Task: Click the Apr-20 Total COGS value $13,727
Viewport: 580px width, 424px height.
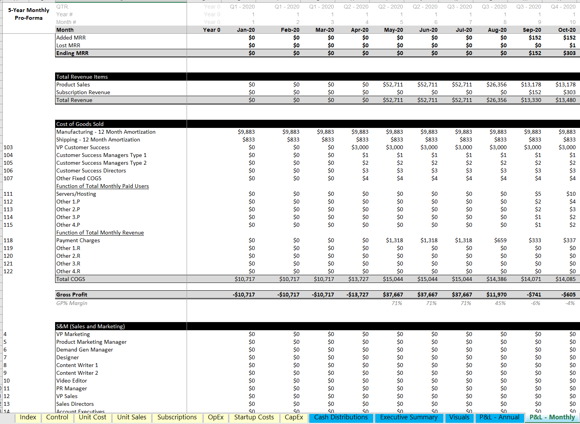Action: click(x=358, y=279)
